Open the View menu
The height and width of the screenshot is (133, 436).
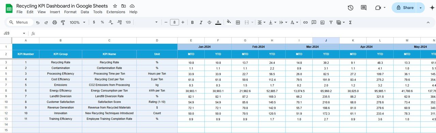(x=42, y=12)
